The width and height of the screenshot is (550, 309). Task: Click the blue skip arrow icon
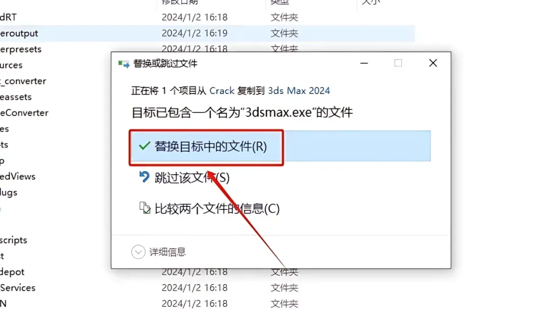click(x=144, y=177)
